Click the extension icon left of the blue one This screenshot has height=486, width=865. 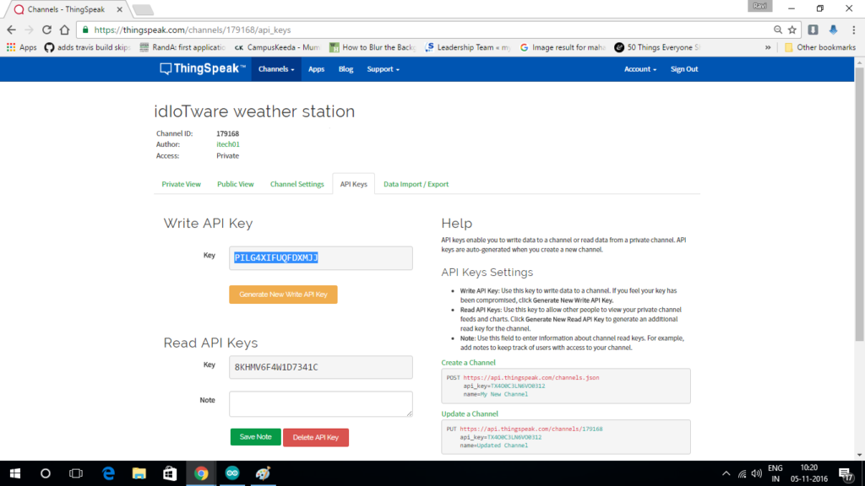pyautogui.click(x=813, y=30)
